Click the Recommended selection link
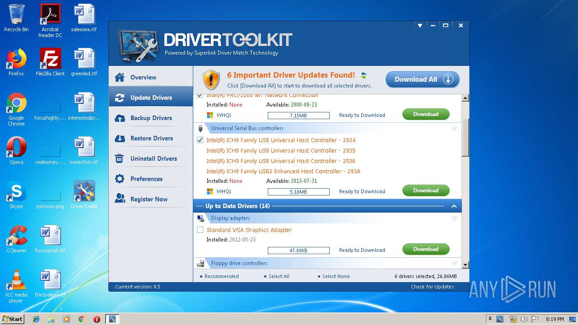The image size is (578, 325). tap(221, 276)
